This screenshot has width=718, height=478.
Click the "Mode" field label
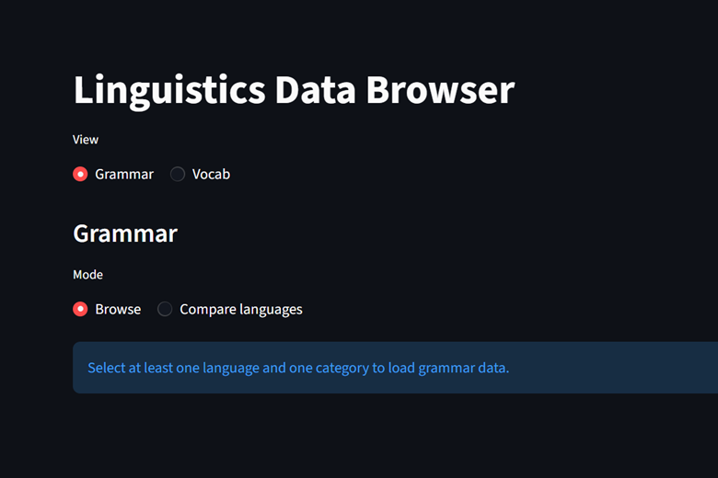87,275
